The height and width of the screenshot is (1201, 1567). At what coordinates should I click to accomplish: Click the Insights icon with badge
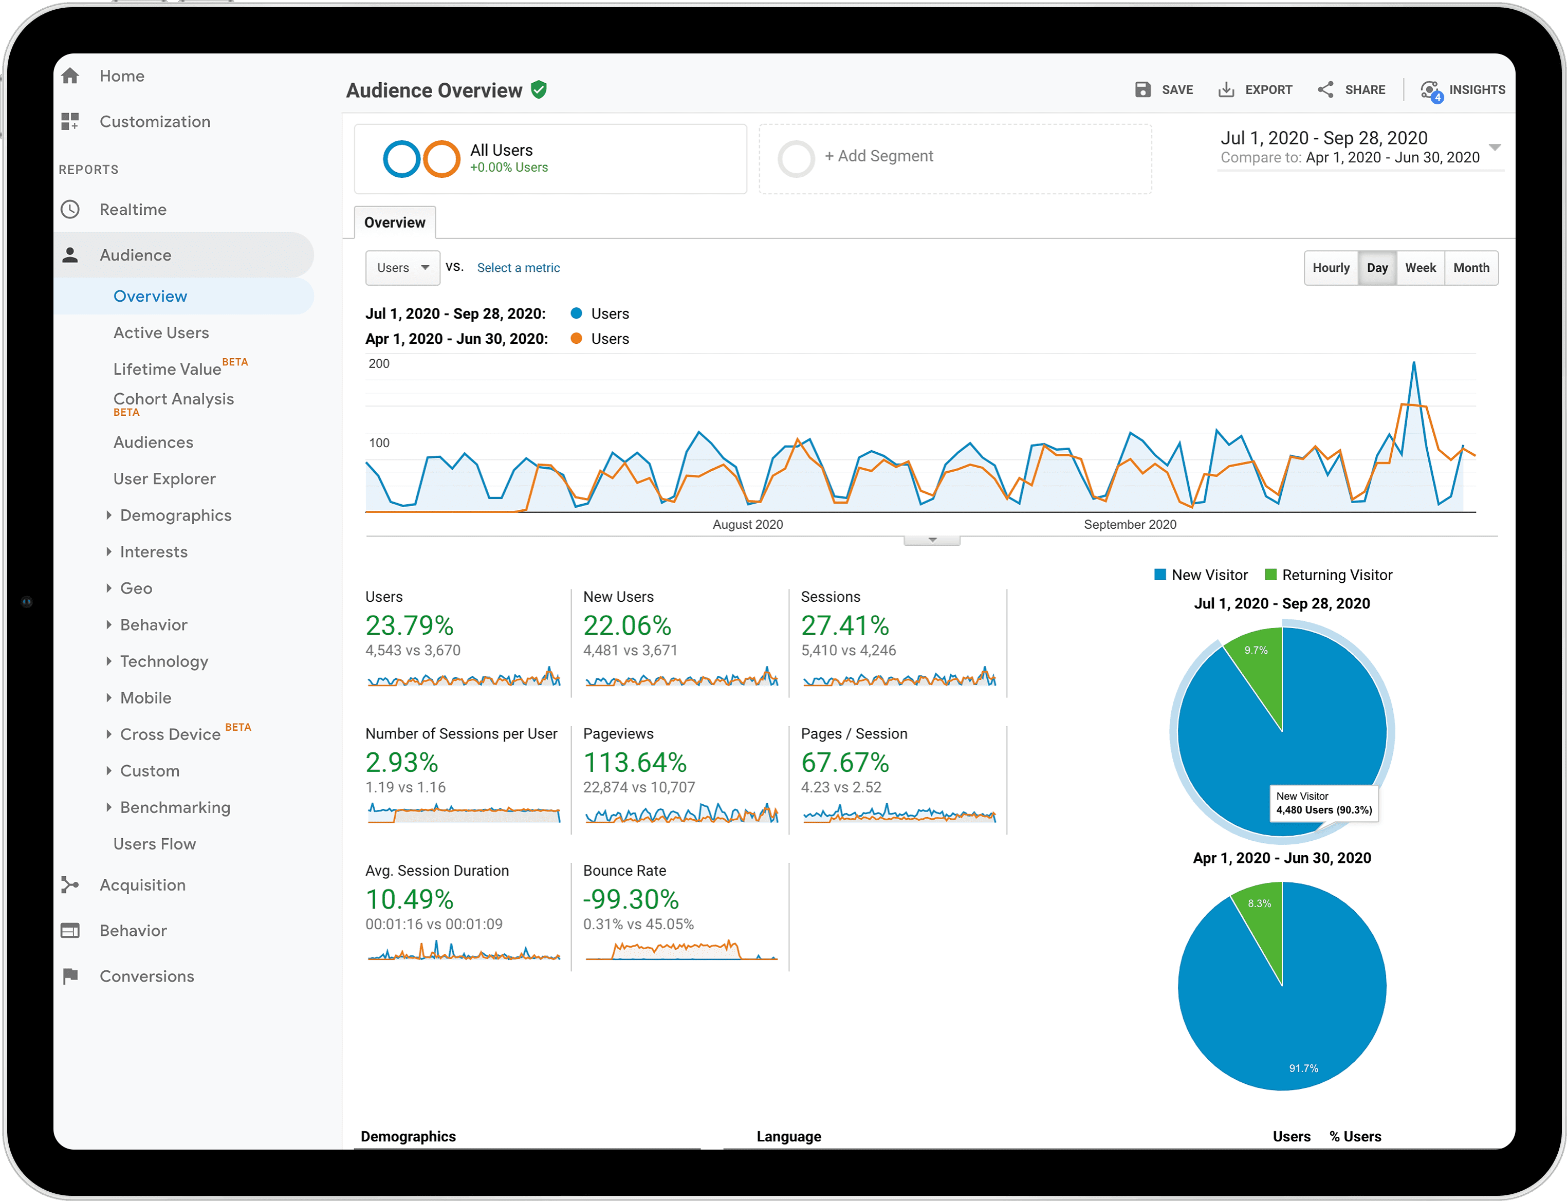point(1431,91)
